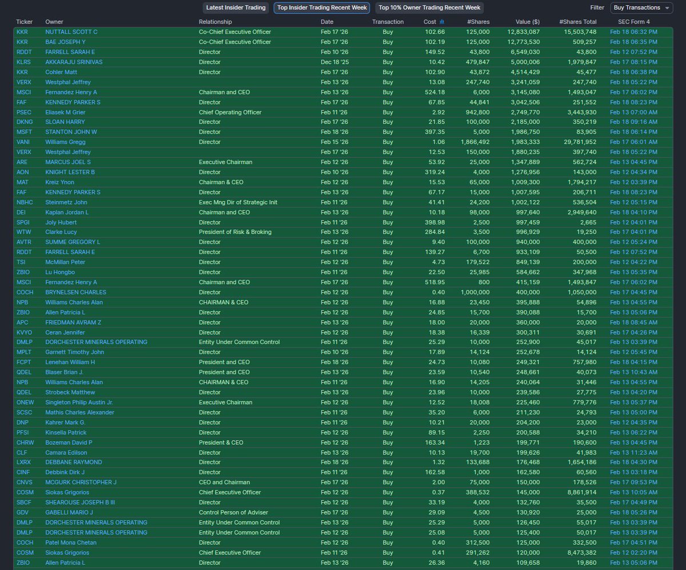Open SEC filing dated Feb 13 11:23 AM

pyautogui.click(x=634, y=452)
